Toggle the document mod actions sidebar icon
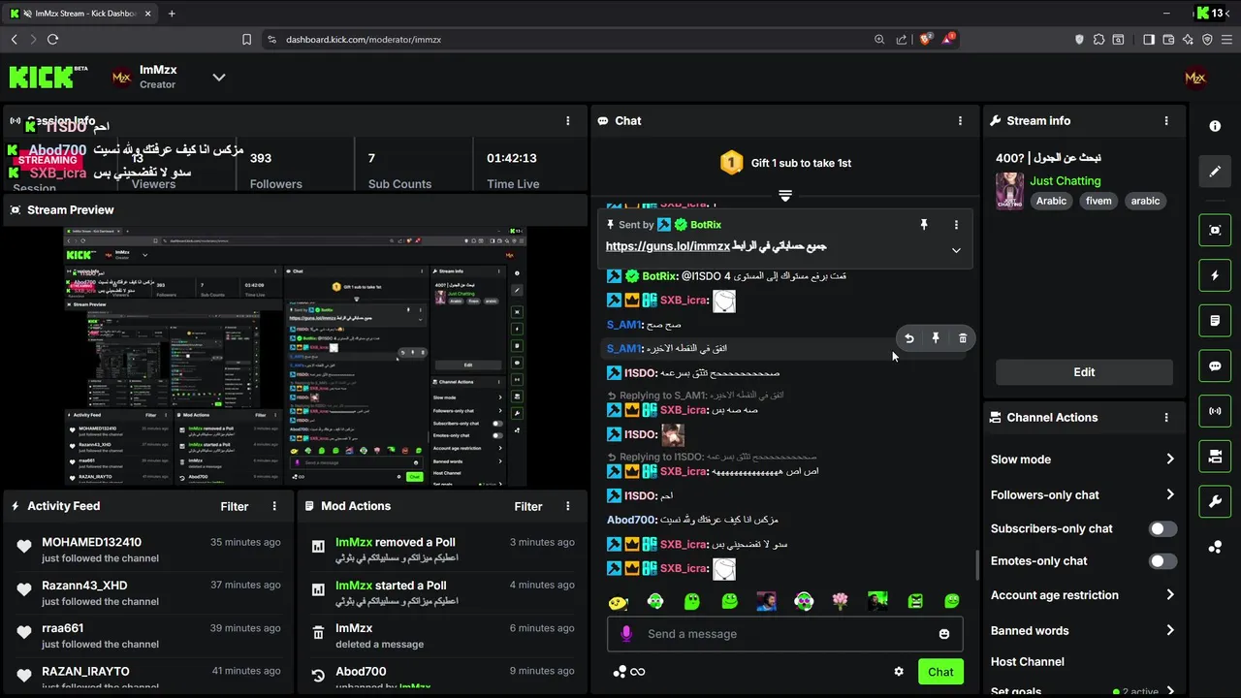The height and width of the screenshot is (698, 1241). pyautogui.click(x=1215, y=320)
